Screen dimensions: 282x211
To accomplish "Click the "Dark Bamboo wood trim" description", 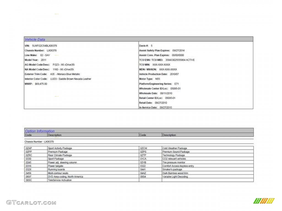I will [x=175, y=173].
